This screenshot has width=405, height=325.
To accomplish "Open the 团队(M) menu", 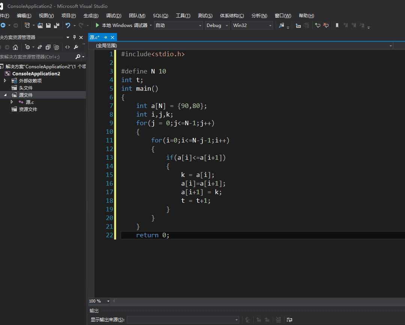I will tap(137, 16).
